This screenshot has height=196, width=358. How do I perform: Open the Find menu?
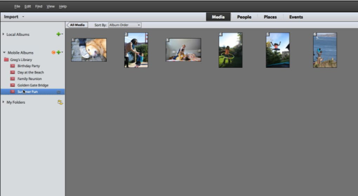click(39, 6)
